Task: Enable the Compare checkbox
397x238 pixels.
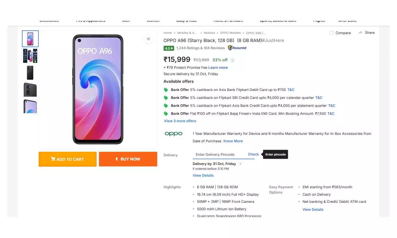Action: pos(332,33)
